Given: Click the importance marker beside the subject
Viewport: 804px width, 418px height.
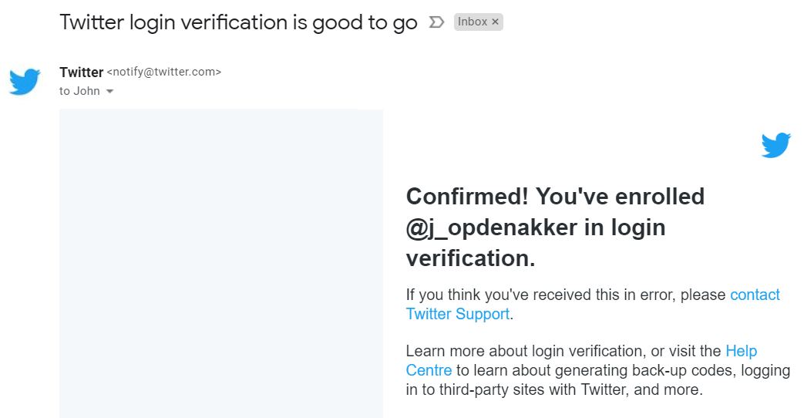Looking at the screenshot, I should (x=436, y=22).
